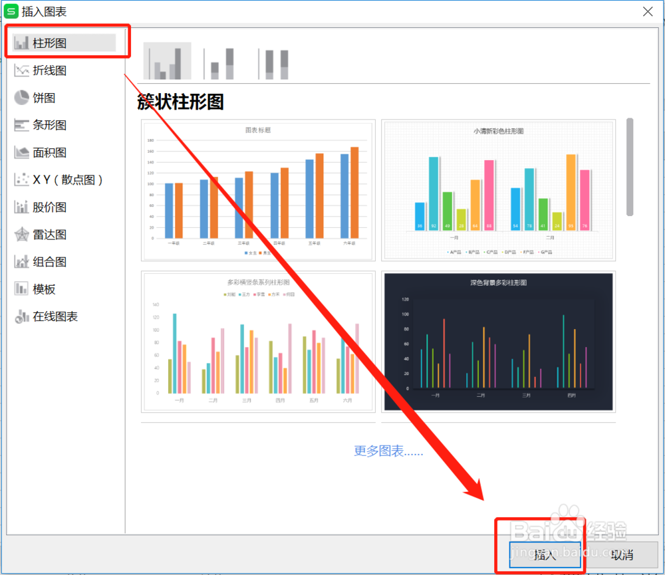
Task: Close the 插入图表 dialog
Action: coord(648,11)
